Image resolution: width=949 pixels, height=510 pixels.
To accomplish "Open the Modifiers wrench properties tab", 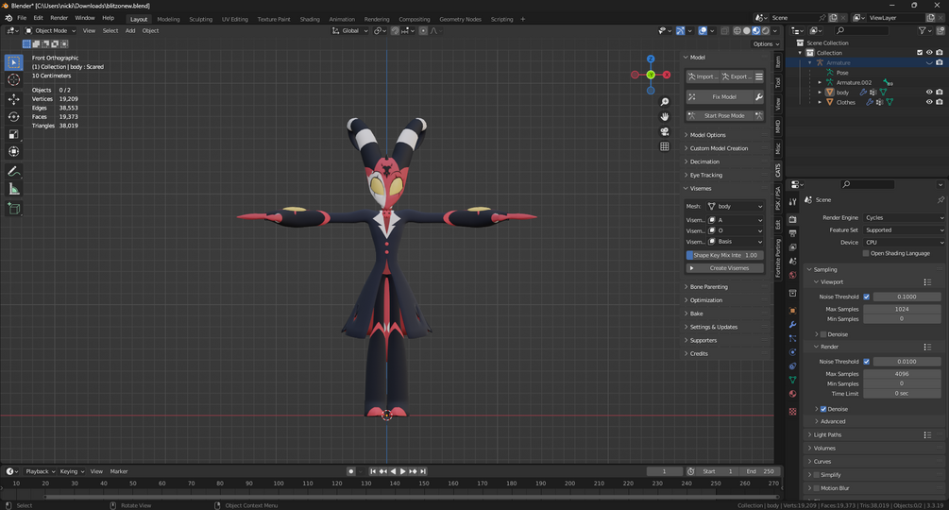I will pyautogui.click(x=793, y=325).
